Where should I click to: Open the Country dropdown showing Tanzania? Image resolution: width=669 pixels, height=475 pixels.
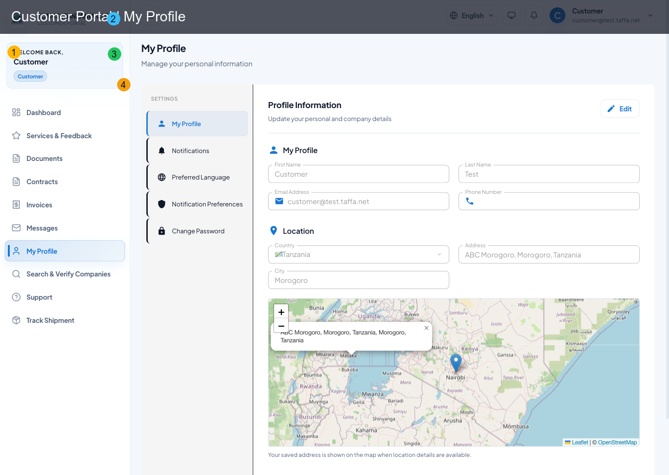[359, 255]
